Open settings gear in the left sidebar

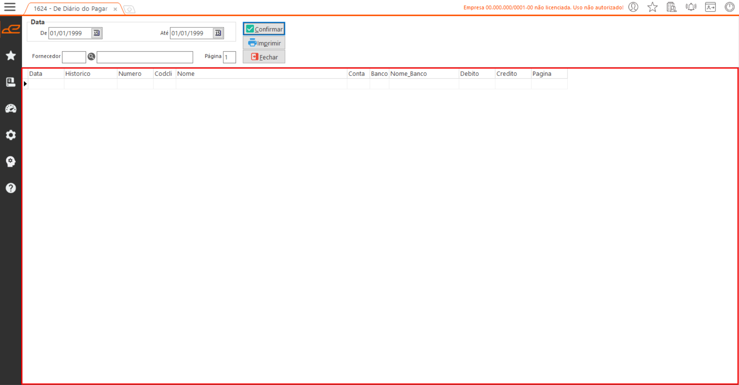[x=11, y=135]
